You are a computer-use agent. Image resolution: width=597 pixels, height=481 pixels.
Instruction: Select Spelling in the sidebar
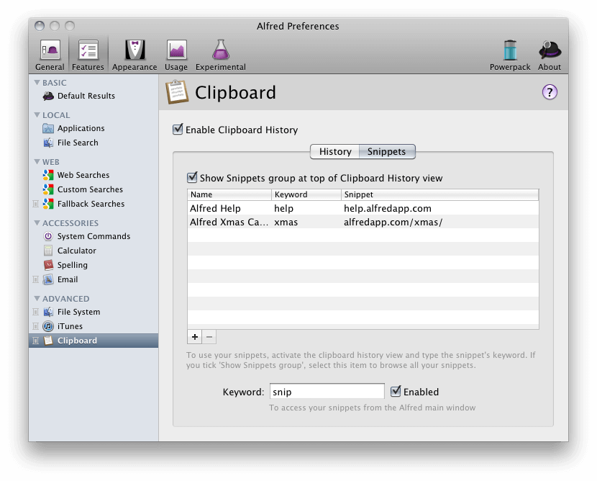pyautogui.click(x=73, y=265)
